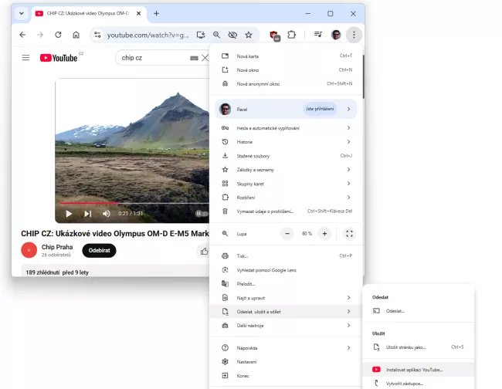Bookmark page with the star icon

point(249,35)
